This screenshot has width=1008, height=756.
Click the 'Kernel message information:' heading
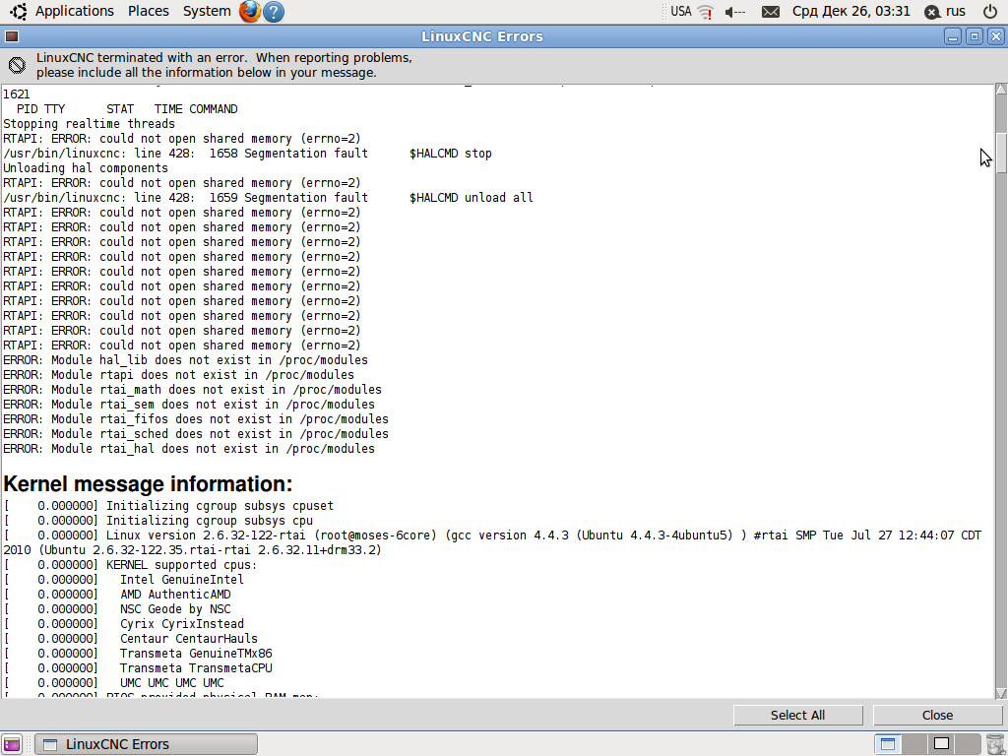148,484
